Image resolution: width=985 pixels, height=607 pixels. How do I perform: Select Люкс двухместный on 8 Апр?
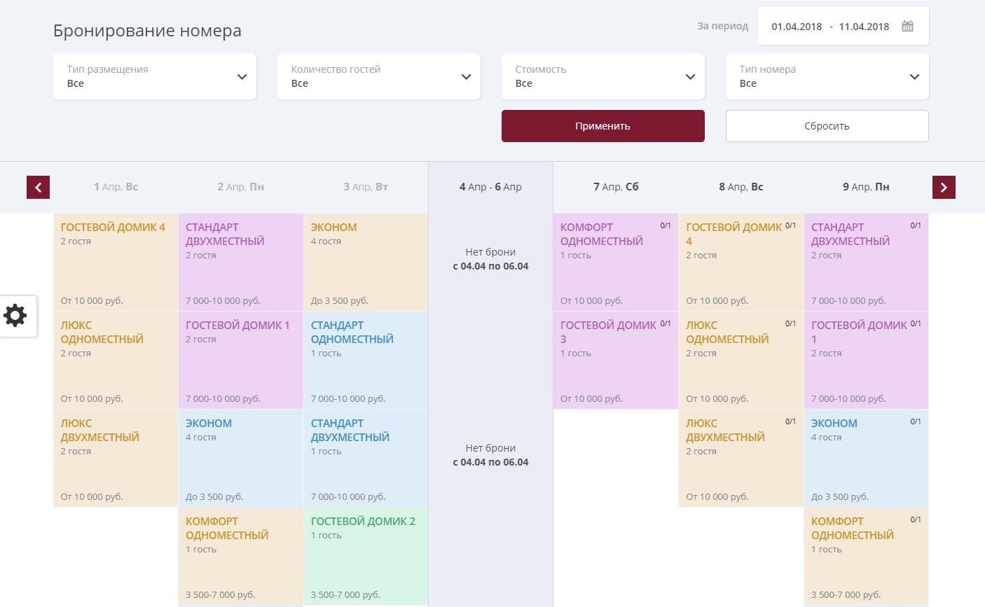click(741, 459)
